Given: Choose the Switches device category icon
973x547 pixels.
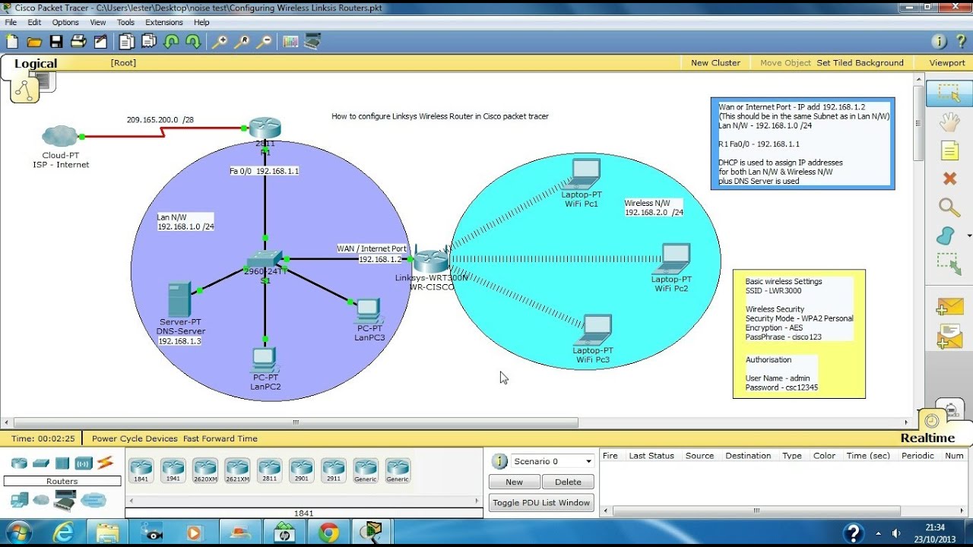Looking at the screenshot, I should (x=41, y=463).
